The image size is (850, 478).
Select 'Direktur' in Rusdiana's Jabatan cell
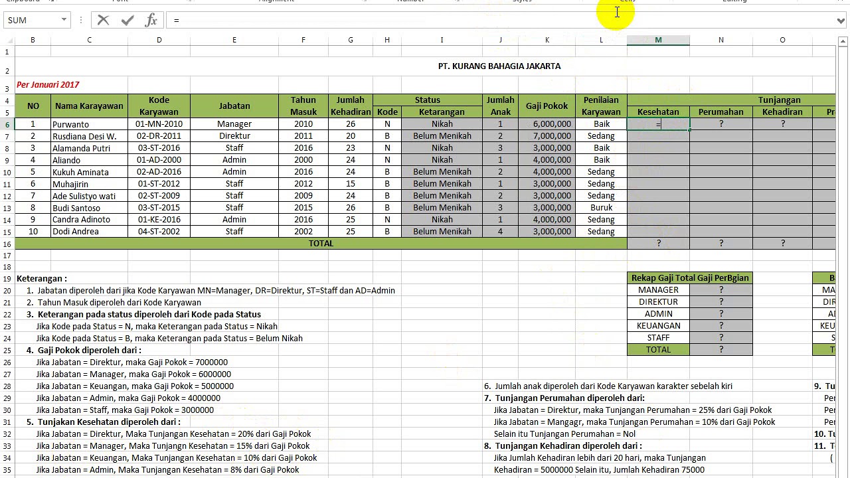pyautogui.click(x=234, y=136)
